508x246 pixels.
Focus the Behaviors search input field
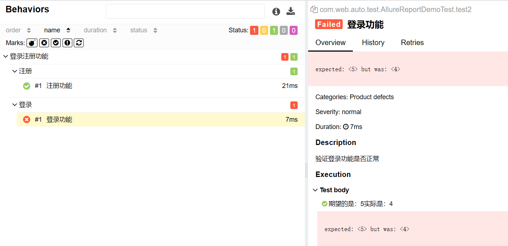coord(185,11)
